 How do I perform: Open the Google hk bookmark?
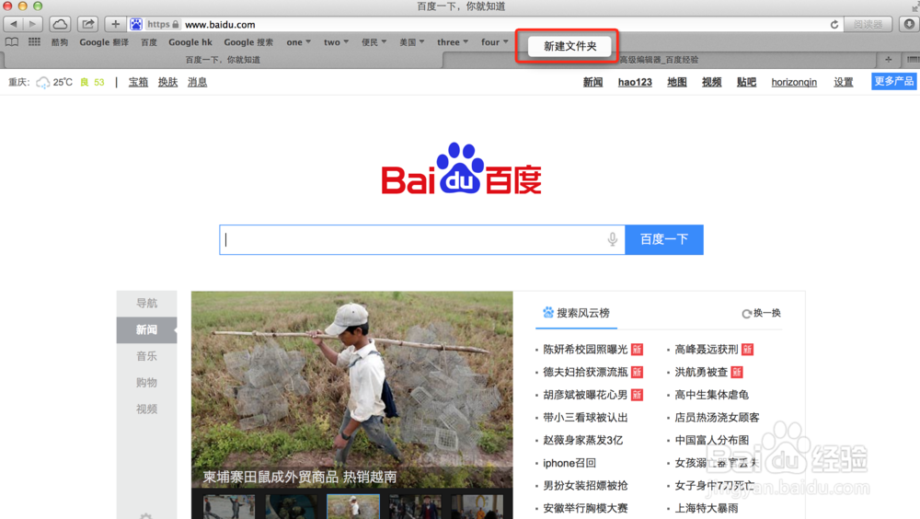point(190,42)
